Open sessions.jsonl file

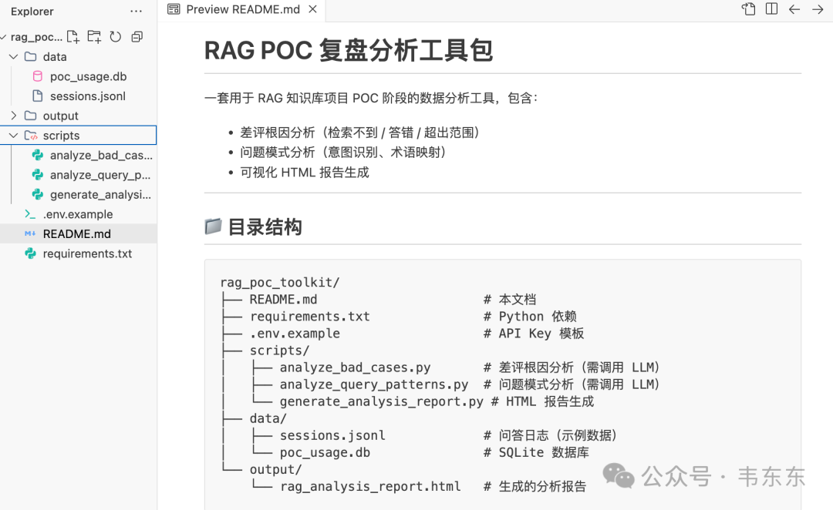(x=87, y=96)
